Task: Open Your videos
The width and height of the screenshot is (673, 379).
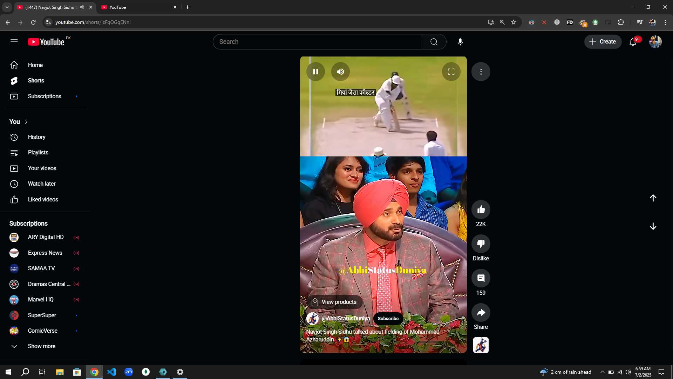Action: click(x=45, y=168)
